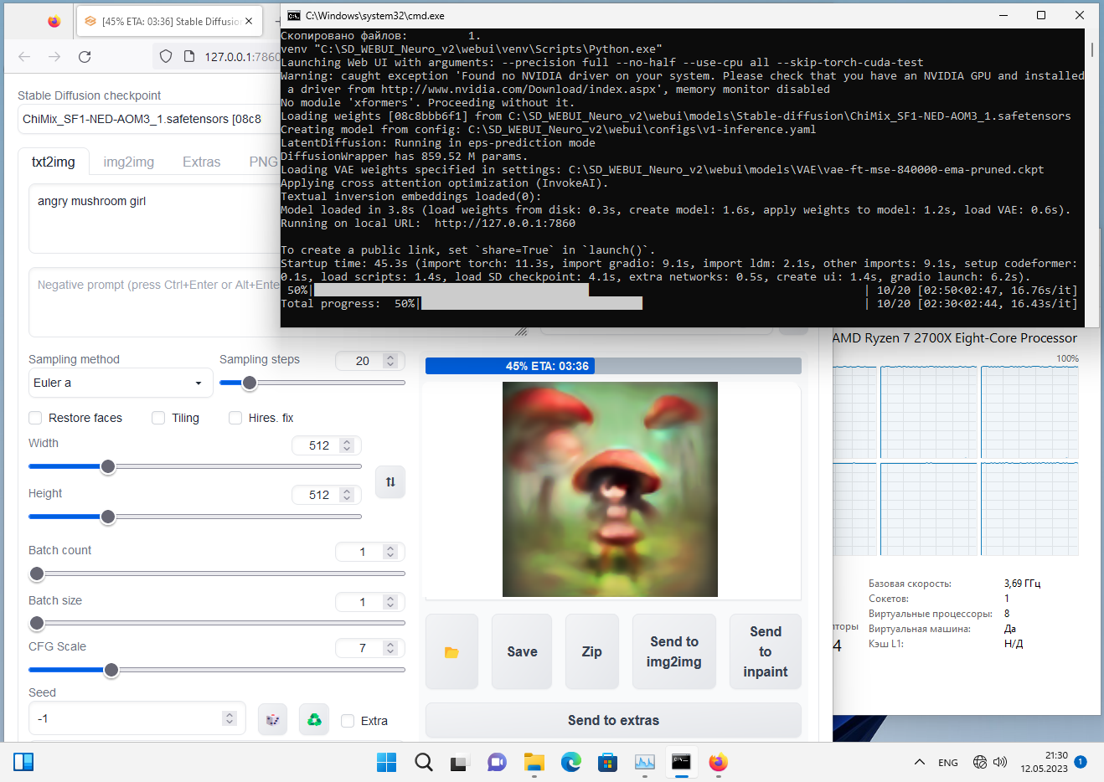
Task: Click the pinned Firefox tab icon
Action: (x=54, y=22)
